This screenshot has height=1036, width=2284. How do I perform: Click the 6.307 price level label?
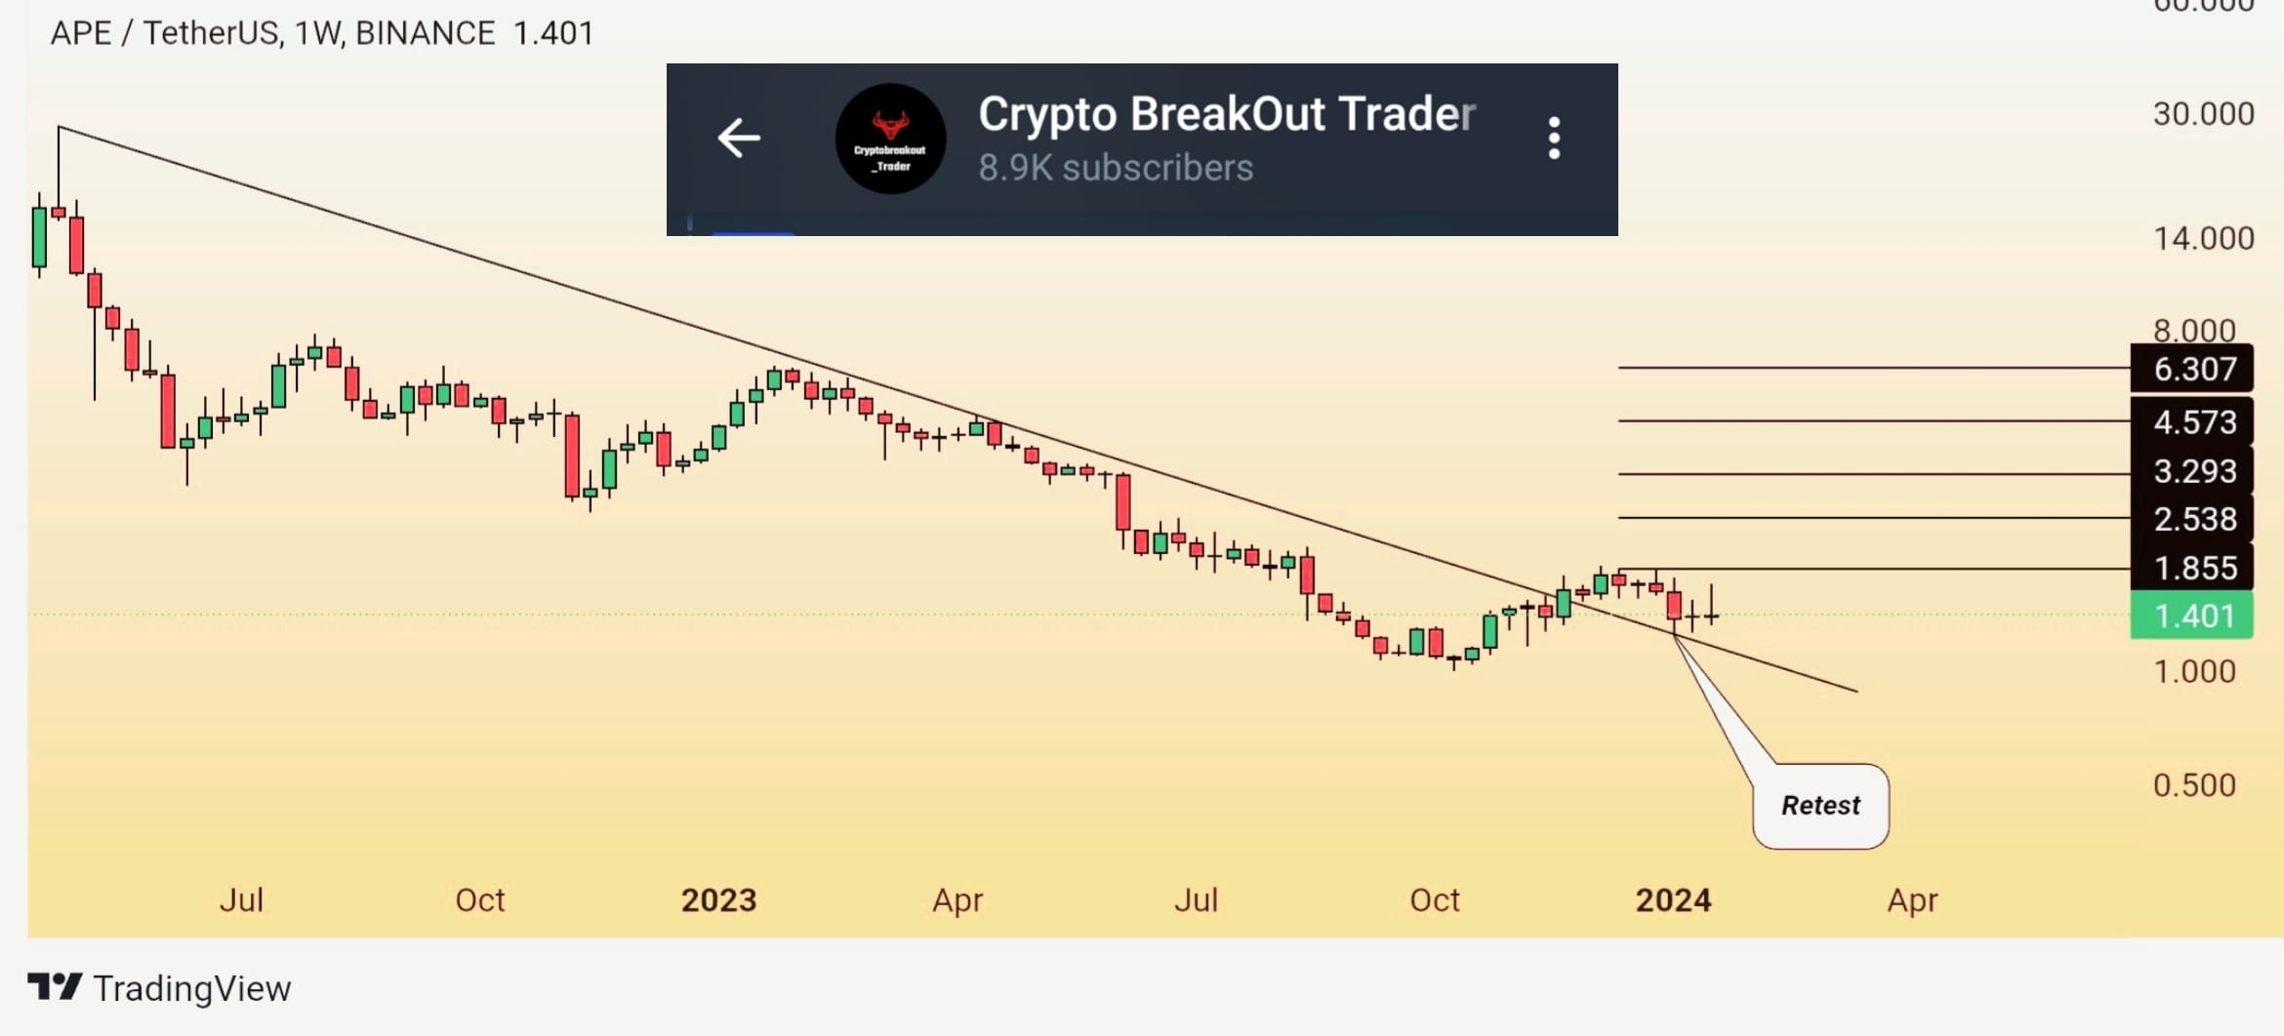[x=2192, y=370]
